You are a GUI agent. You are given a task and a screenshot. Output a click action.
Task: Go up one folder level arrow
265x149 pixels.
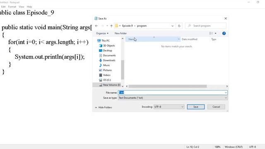[111, 26]
